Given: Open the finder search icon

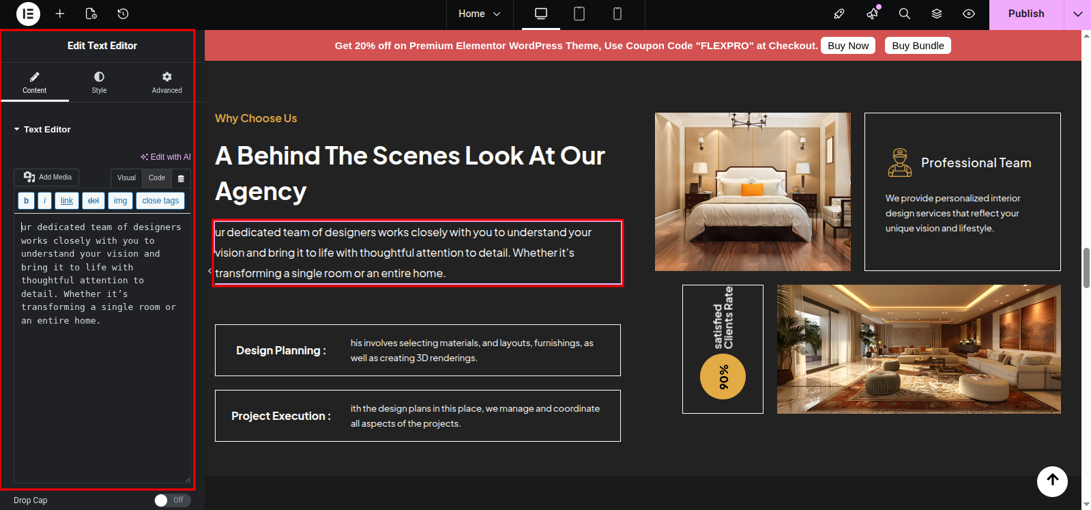Looking at the screenshot, I should 905,14.
